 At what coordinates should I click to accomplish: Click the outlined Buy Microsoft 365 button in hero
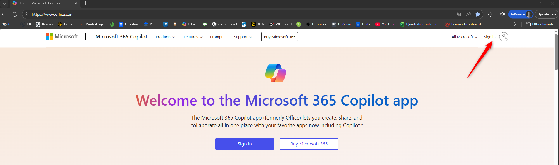click(x=309, y=144)
